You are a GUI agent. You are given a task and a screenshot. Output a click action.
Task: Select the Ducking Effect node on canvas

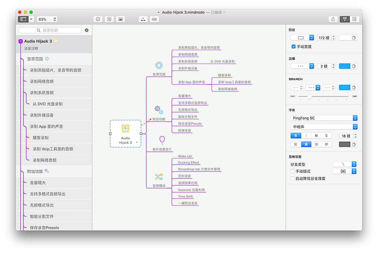(189, 163)
